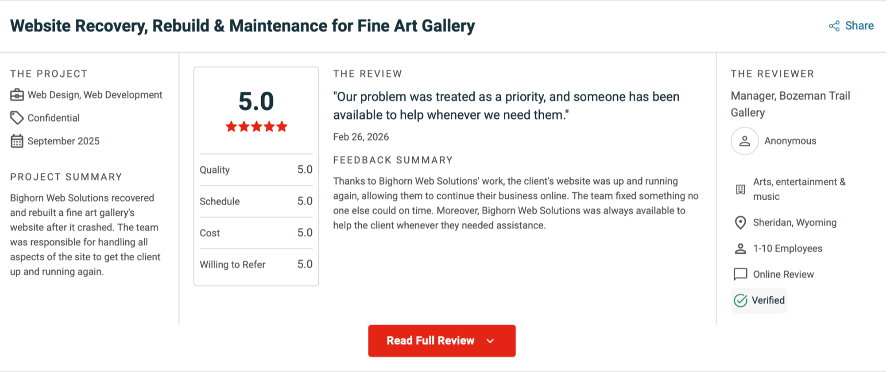Screen dimensions: 892x372
Task: Click the review title heading
Action: tap(243, 26)
